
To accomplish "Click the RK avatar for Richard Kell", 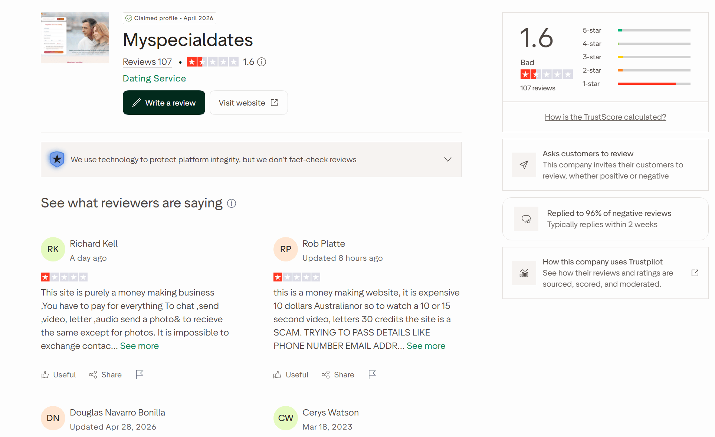I will [x=53, y=249].
